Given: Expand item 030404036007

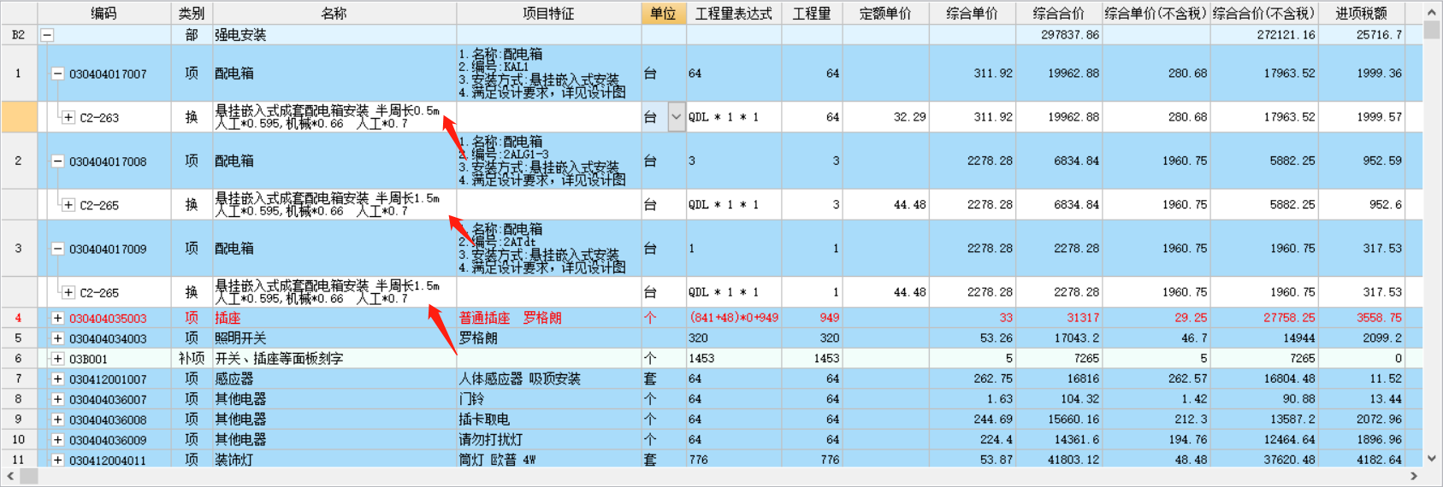Looking at the screenshot, I should click(x=57, y=399).
